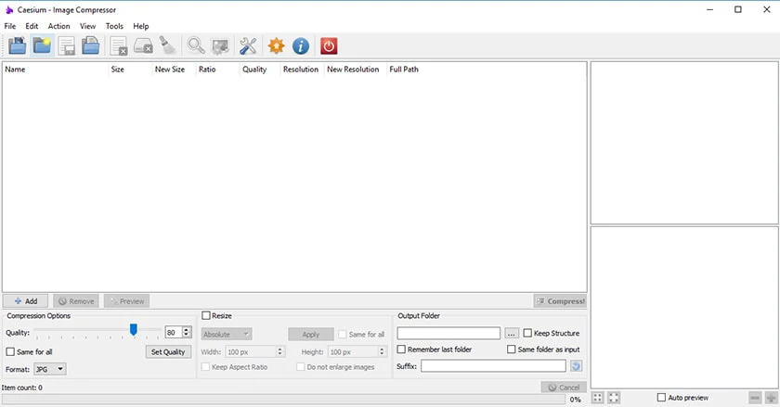This screenshot has width=780, height=407.
Task: Click the Suffix text field
Action: click(x=493, y=366)
